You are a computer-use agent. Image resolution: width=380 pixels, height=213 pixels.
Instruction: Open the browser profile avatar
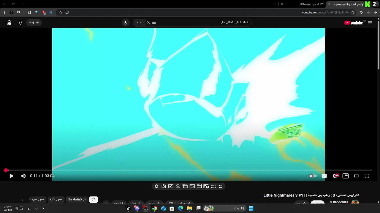(11, 12)
